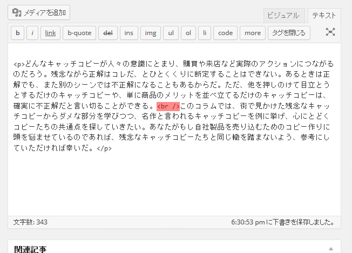Image resolution: width=352 pixels, height=253 pixels.
Task: Insert italic tag with the i button
Action: (x=32, y=33)
